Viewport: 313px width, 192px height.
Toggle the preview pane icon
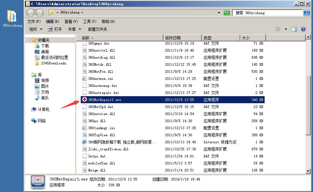(x=294, y=29)
